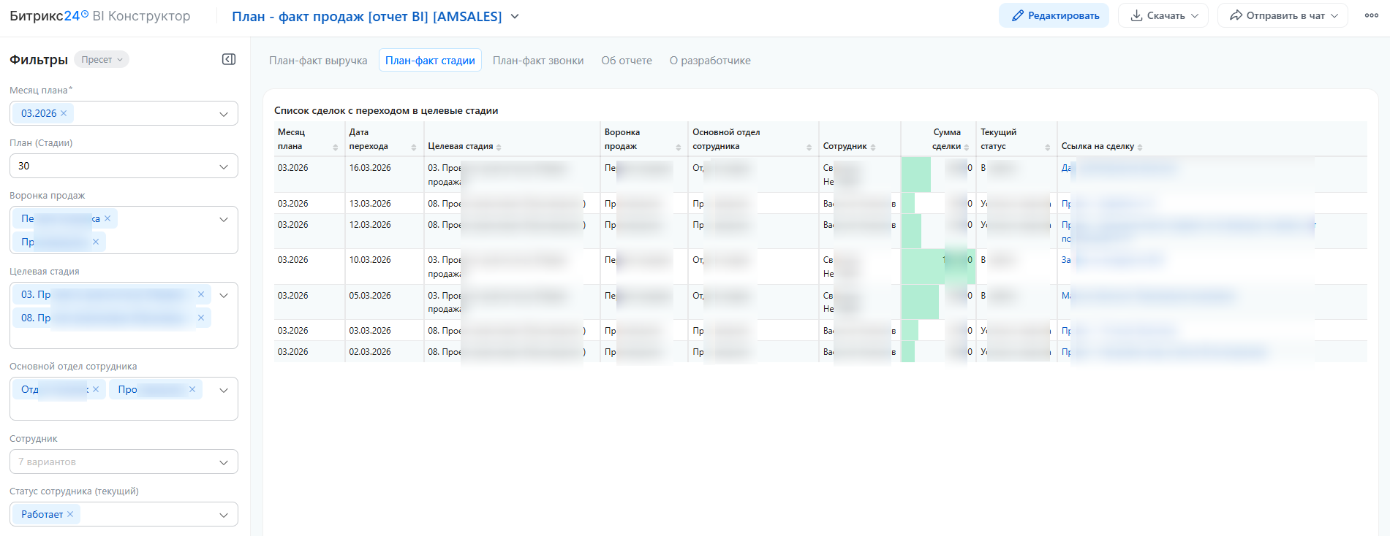The width and height of the screenshot is (1390, 536).
Task: Sort by Сумма сделки column icon
Action: 967,147
